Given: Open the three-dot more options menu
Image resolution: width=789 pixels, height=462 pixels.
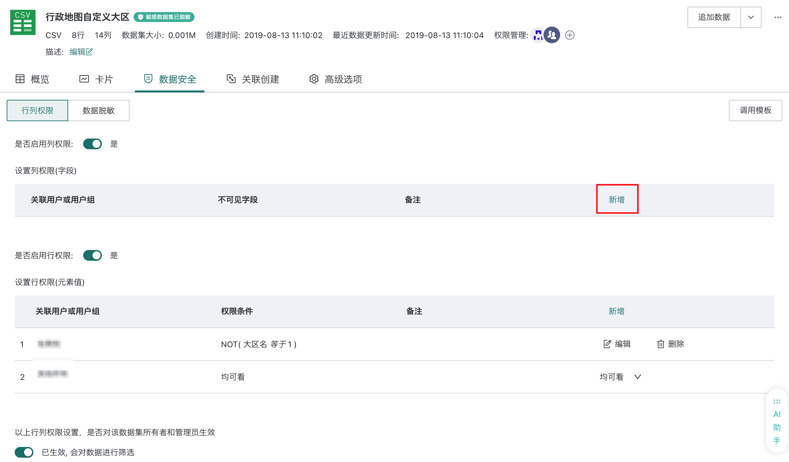Looking at the screenshot, I should 778,17.
